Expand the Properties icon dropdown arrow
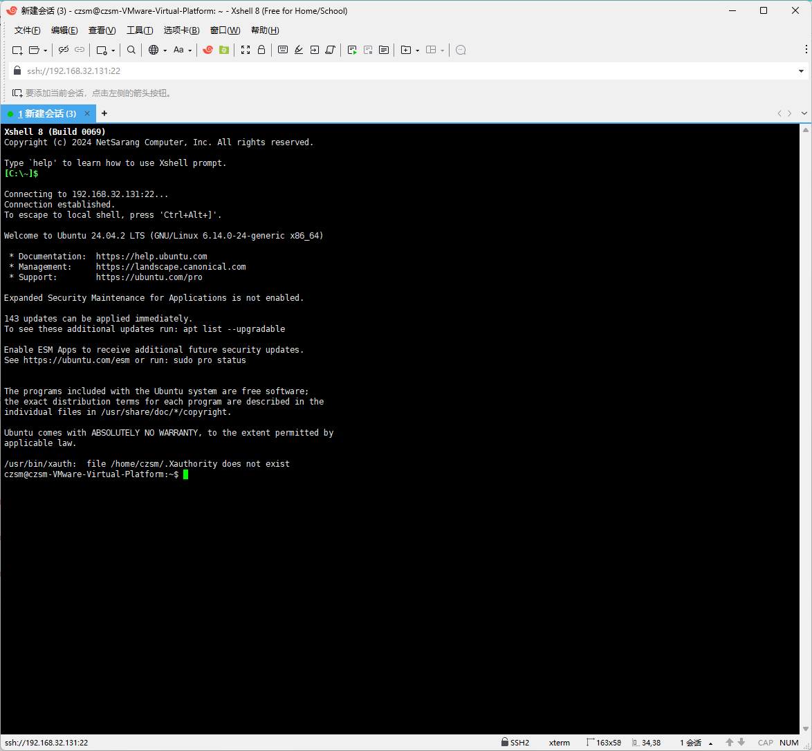The width and height of the screenshot is (812, 751). pyautogui.click(x=113, y=50)
